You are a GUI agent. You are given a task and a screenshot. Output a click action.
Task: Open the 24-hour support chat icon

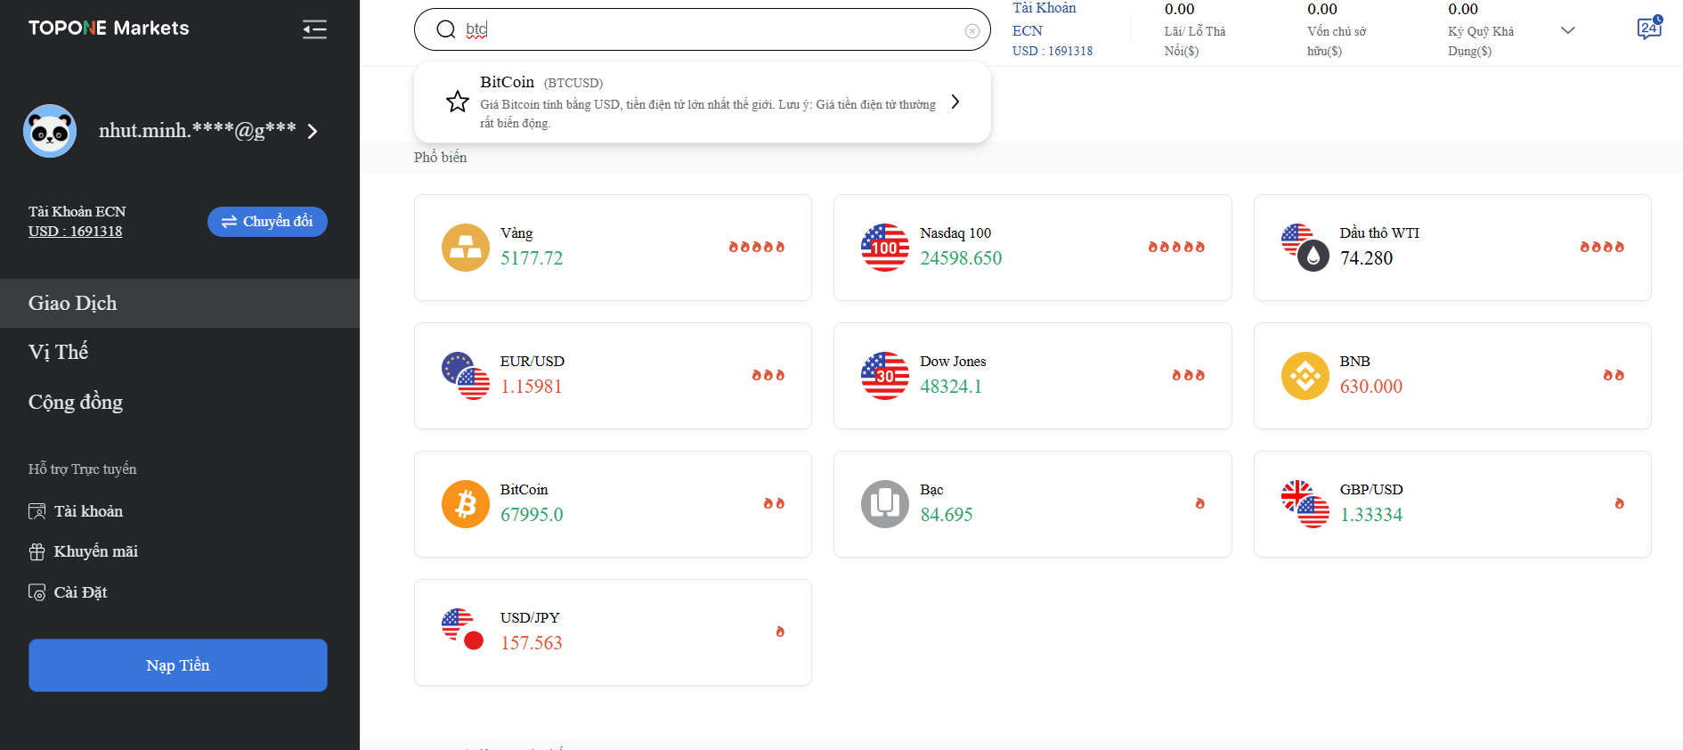(1648, 29)
